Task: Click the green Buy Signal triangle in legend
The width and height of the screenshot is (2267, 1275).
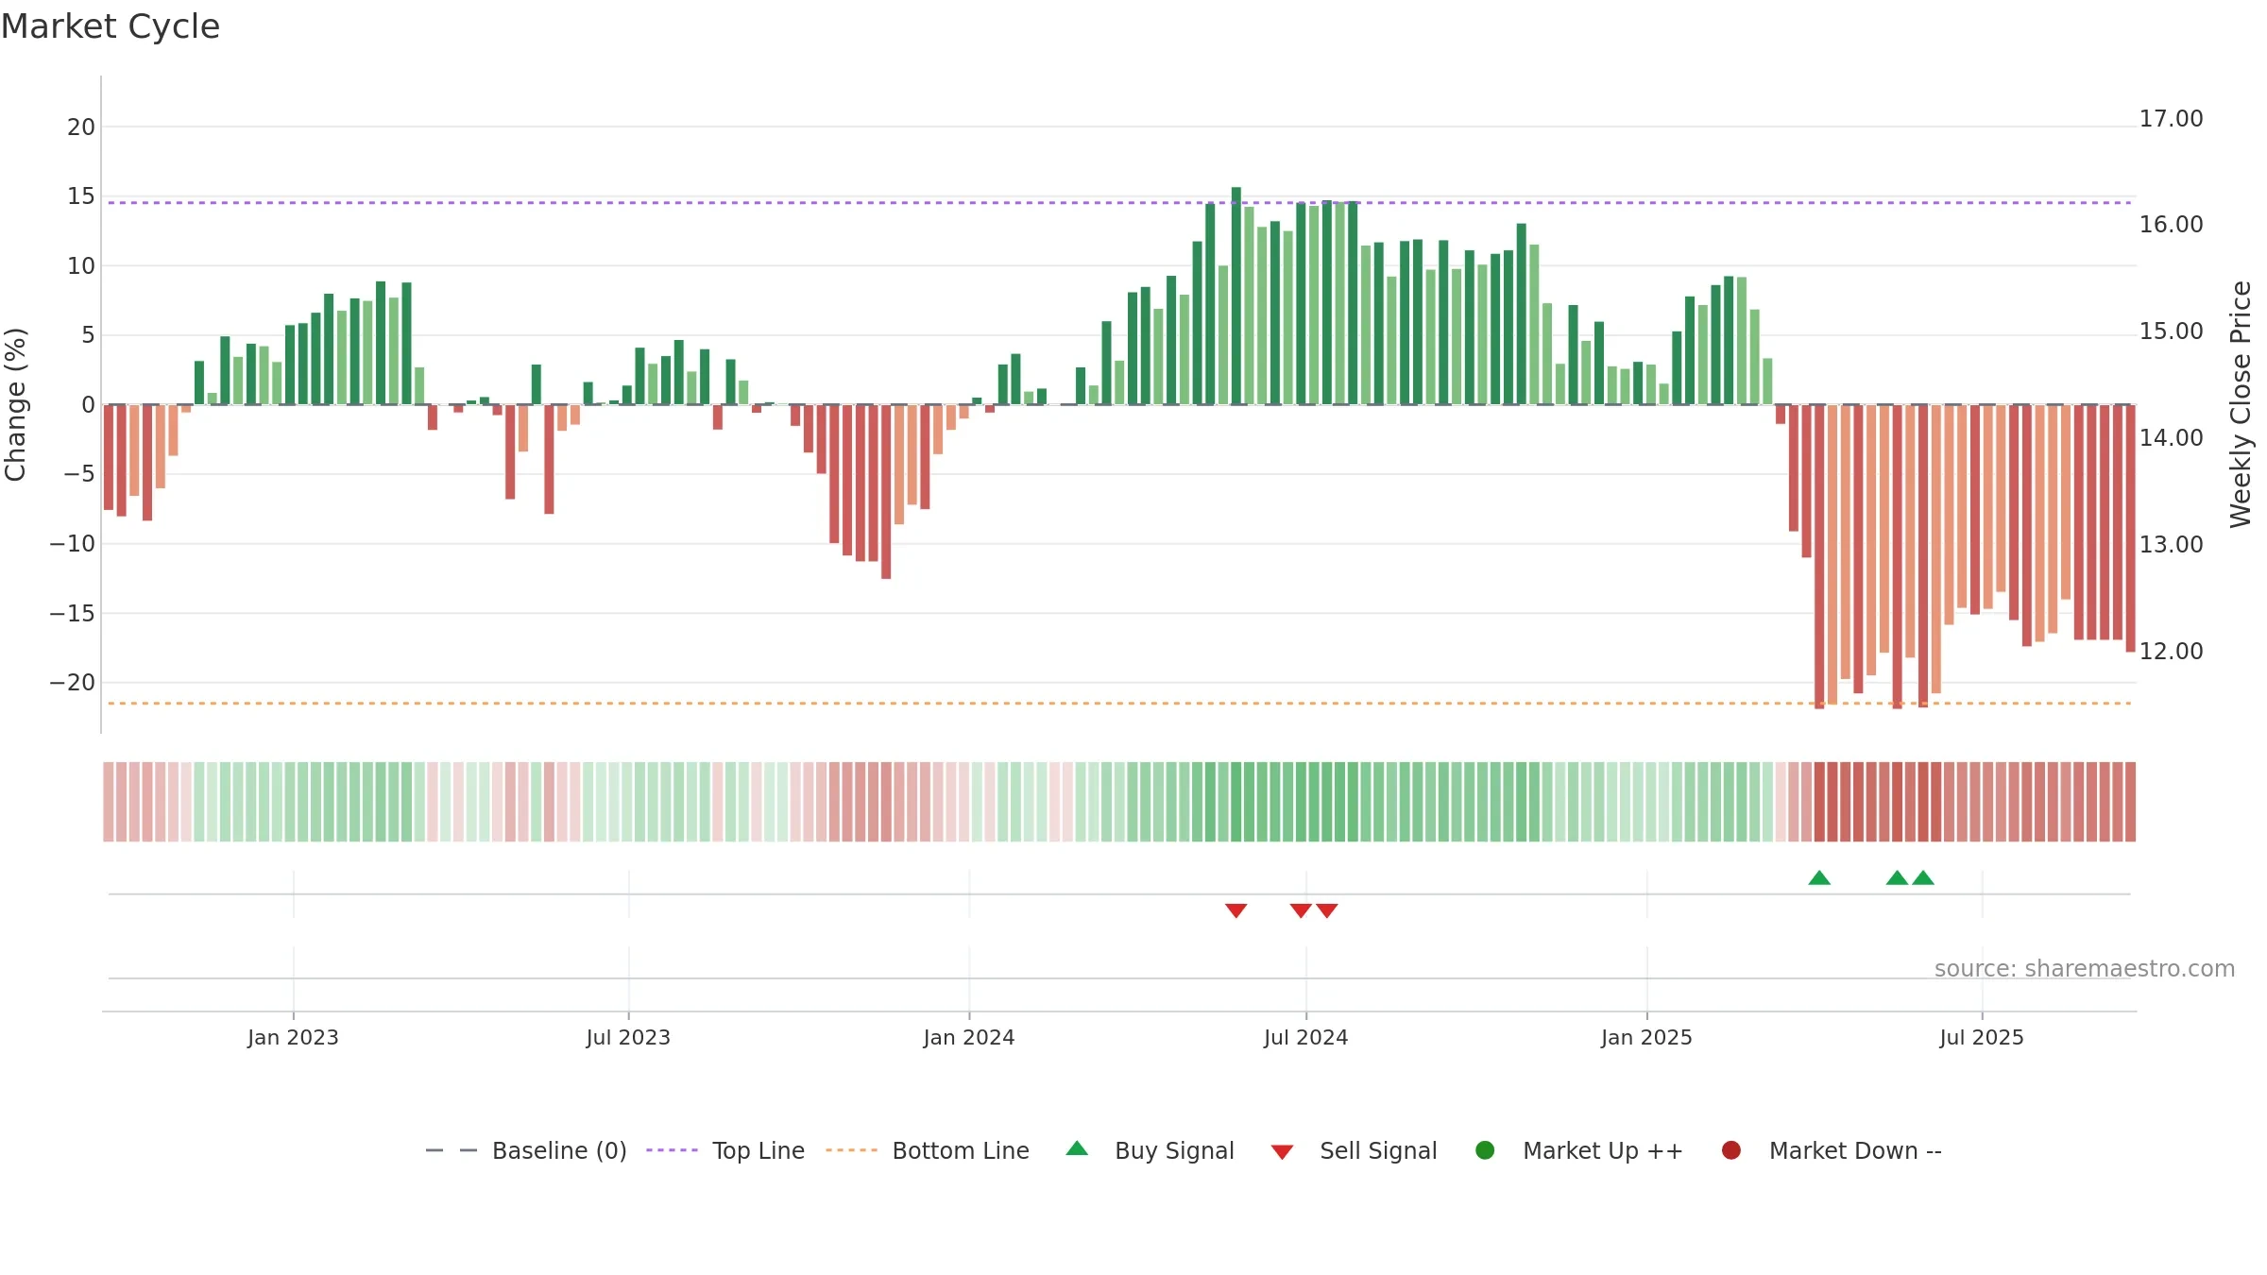Action: click(1077, 1148)
